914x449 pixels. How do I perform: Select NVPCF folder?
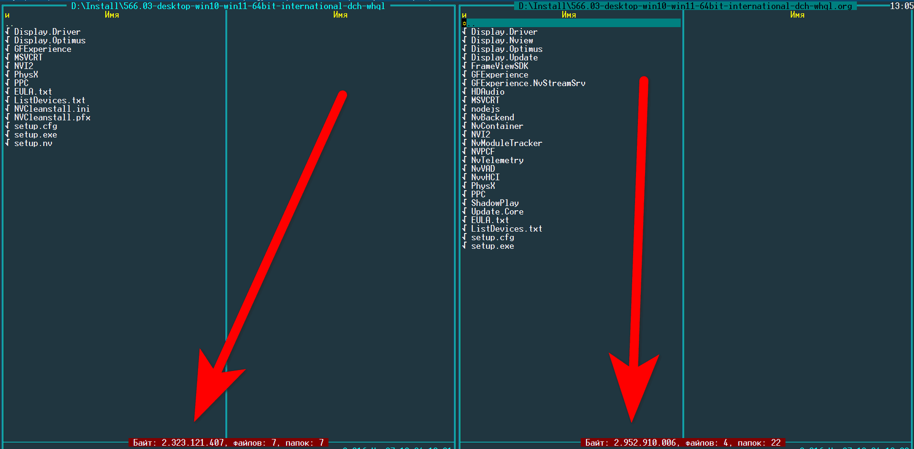483,152
